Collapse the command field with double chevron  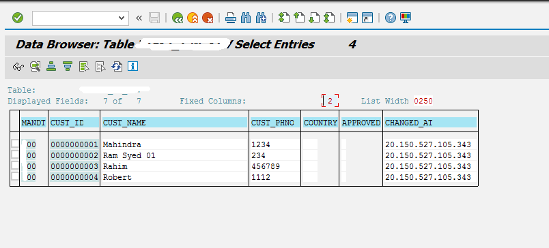(x=139, y=18)
